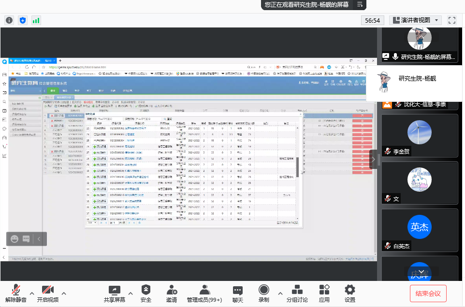
Task: Open the Chat (聊天) panel
Action: coord(237,293)
